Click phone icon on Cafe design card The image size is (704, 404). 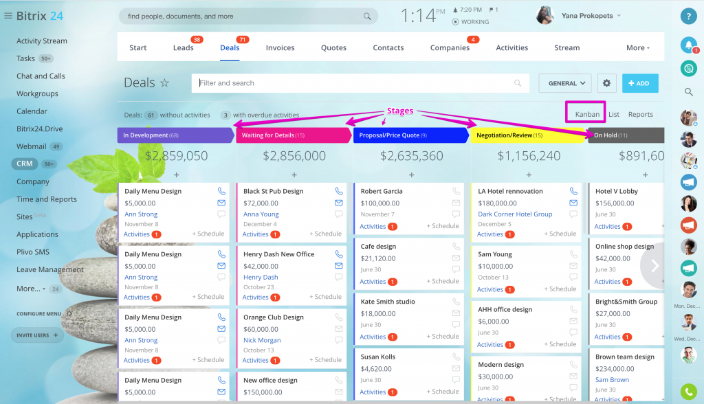coord(456,247)
